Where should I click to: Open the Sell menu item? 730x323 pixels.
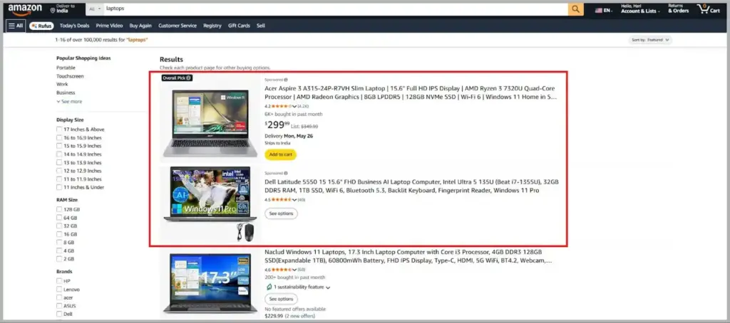[x=261, y=26]
